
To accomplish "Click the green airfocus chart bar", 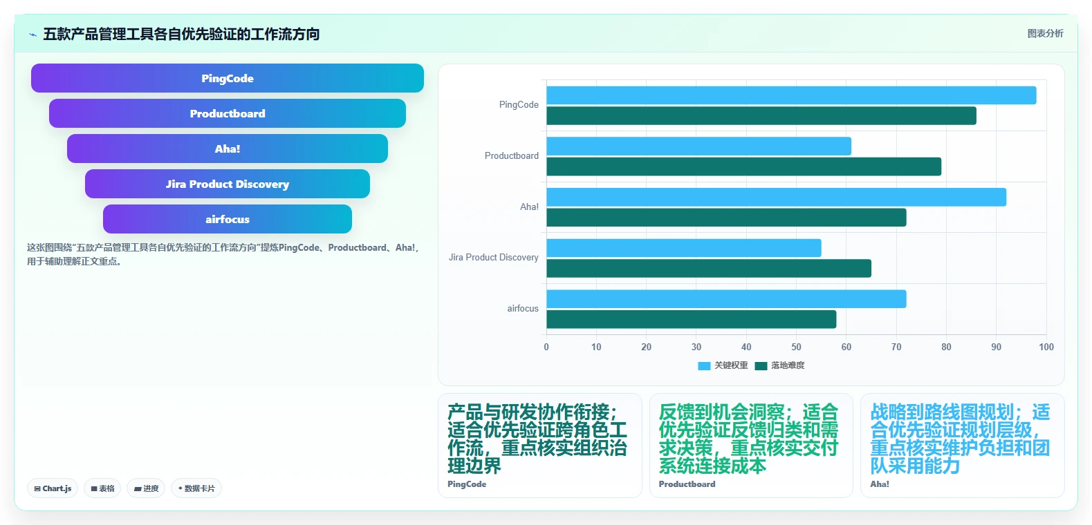I will (x=692, y=319).
